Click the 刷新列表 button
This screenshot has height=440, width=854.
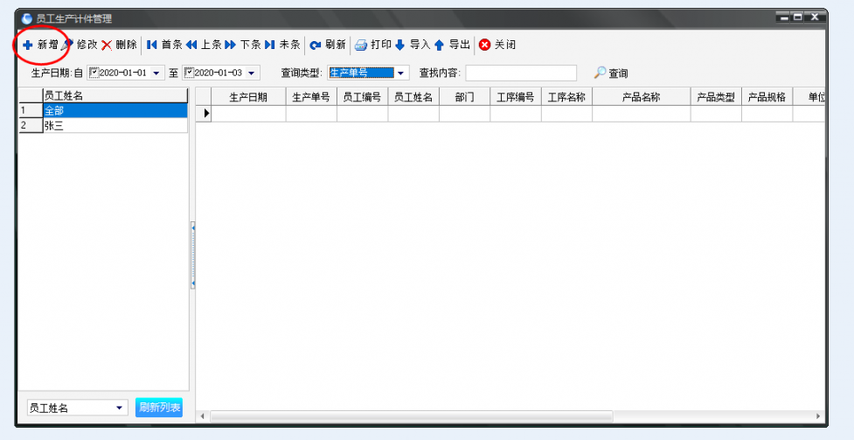pos(159,408)
